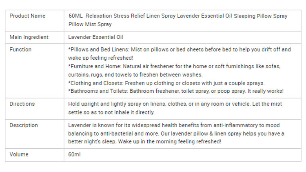Screen dimensions: 306x172
Task: Select the "Description" row label
Action: (24, 125)
